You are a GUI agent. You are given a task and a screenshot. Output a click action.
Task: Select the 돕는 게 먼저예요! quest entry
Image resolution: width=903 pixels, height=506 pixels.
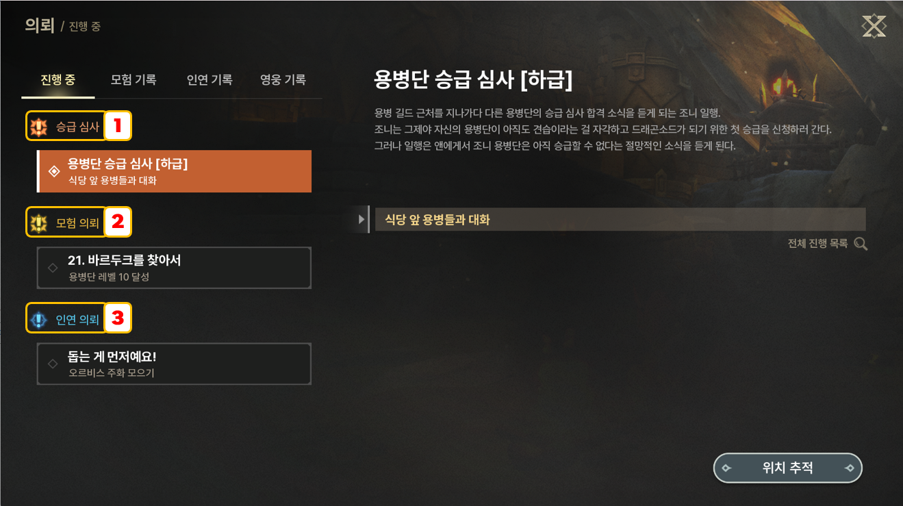click(x=174, y=364)
